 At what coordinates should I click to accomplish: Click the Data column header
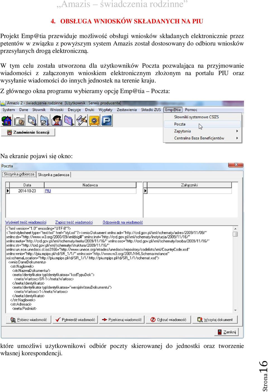[27, 185]
